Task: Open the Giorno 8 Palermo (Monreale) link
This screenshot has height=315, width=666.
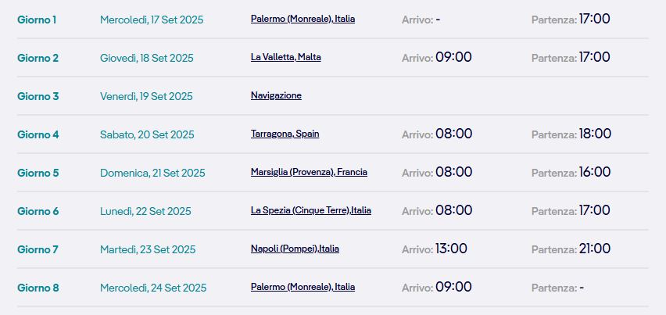Action: (x=303, y=287)
